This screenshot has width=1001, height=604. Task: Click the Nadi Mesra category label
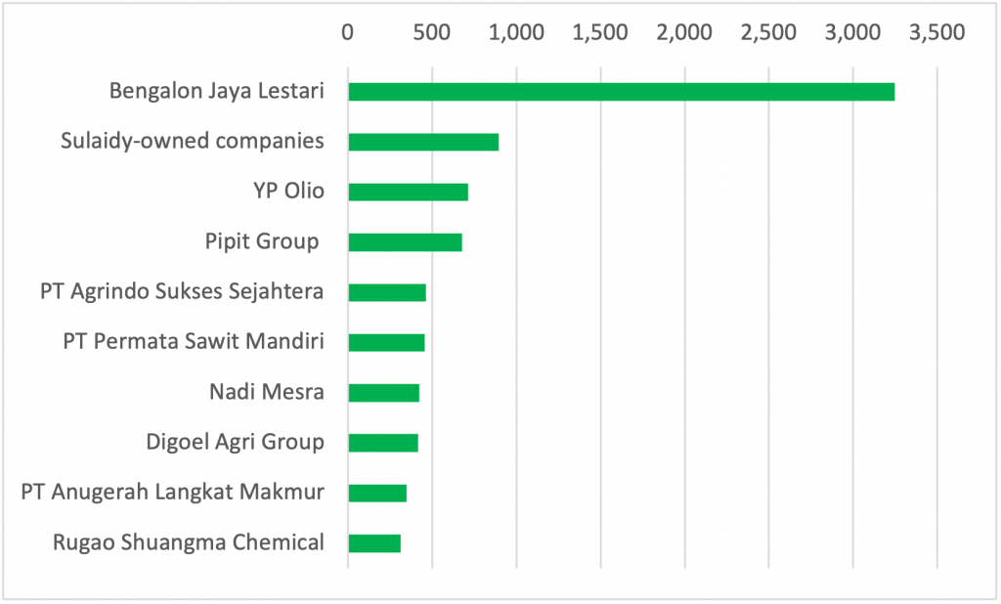[x=267, y=393]
